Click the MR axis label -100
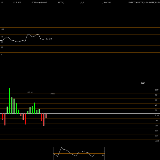The image size is (160, 160). [x=157, y=141]
